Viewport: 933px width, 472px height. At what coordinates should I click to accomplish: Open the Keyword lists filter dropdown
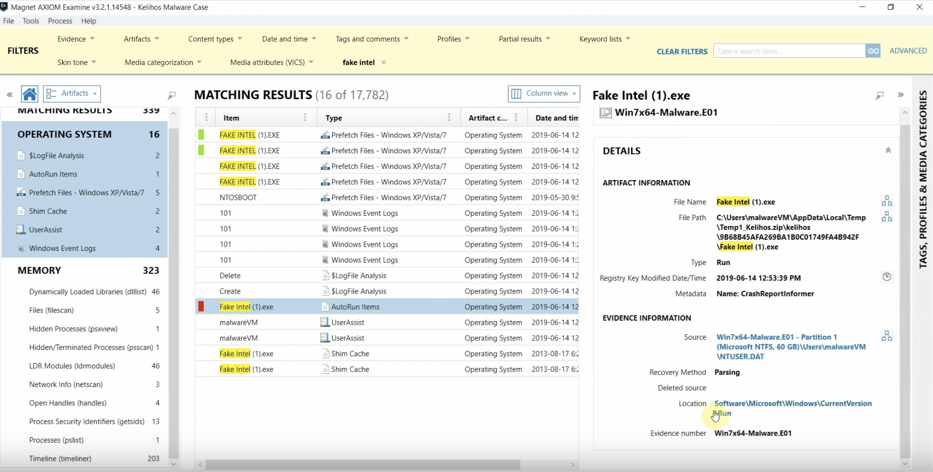click(604, 39)
